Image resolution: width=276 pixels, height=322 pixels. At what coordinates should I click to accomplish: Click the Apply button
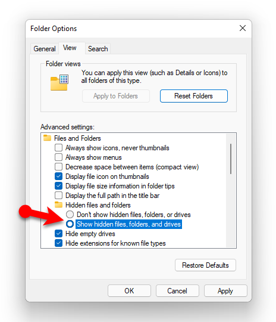coord(225,291)
